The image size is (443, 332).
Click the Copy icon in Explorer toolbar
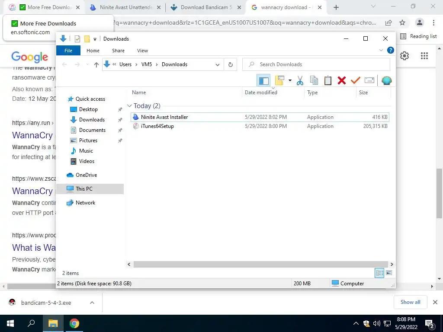click(314, 80)
